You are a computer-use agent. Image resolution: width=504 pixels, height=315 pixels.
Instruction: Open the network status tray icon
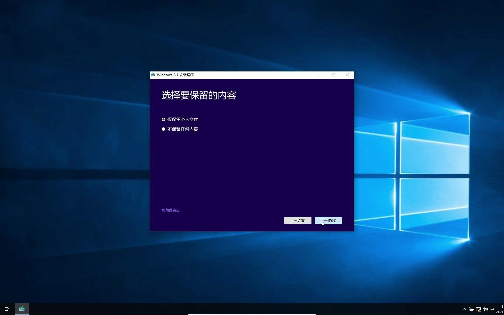pos(478,309)
